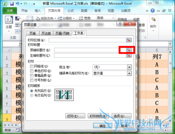Select Down then over (先列后行) radio button
Screen dimensions: 175x134
(x=31, y=91)
